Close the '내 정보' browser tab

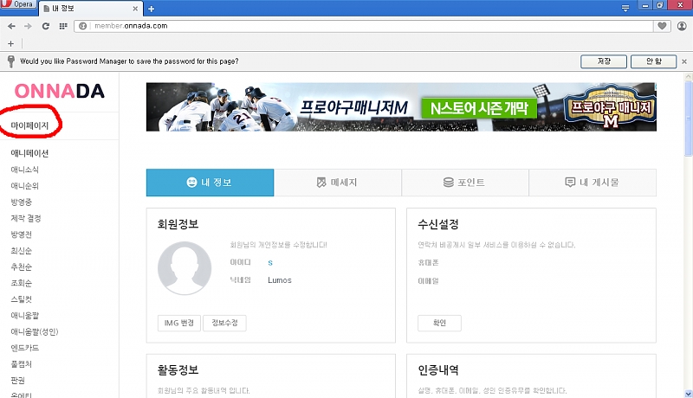click(136, 9)
